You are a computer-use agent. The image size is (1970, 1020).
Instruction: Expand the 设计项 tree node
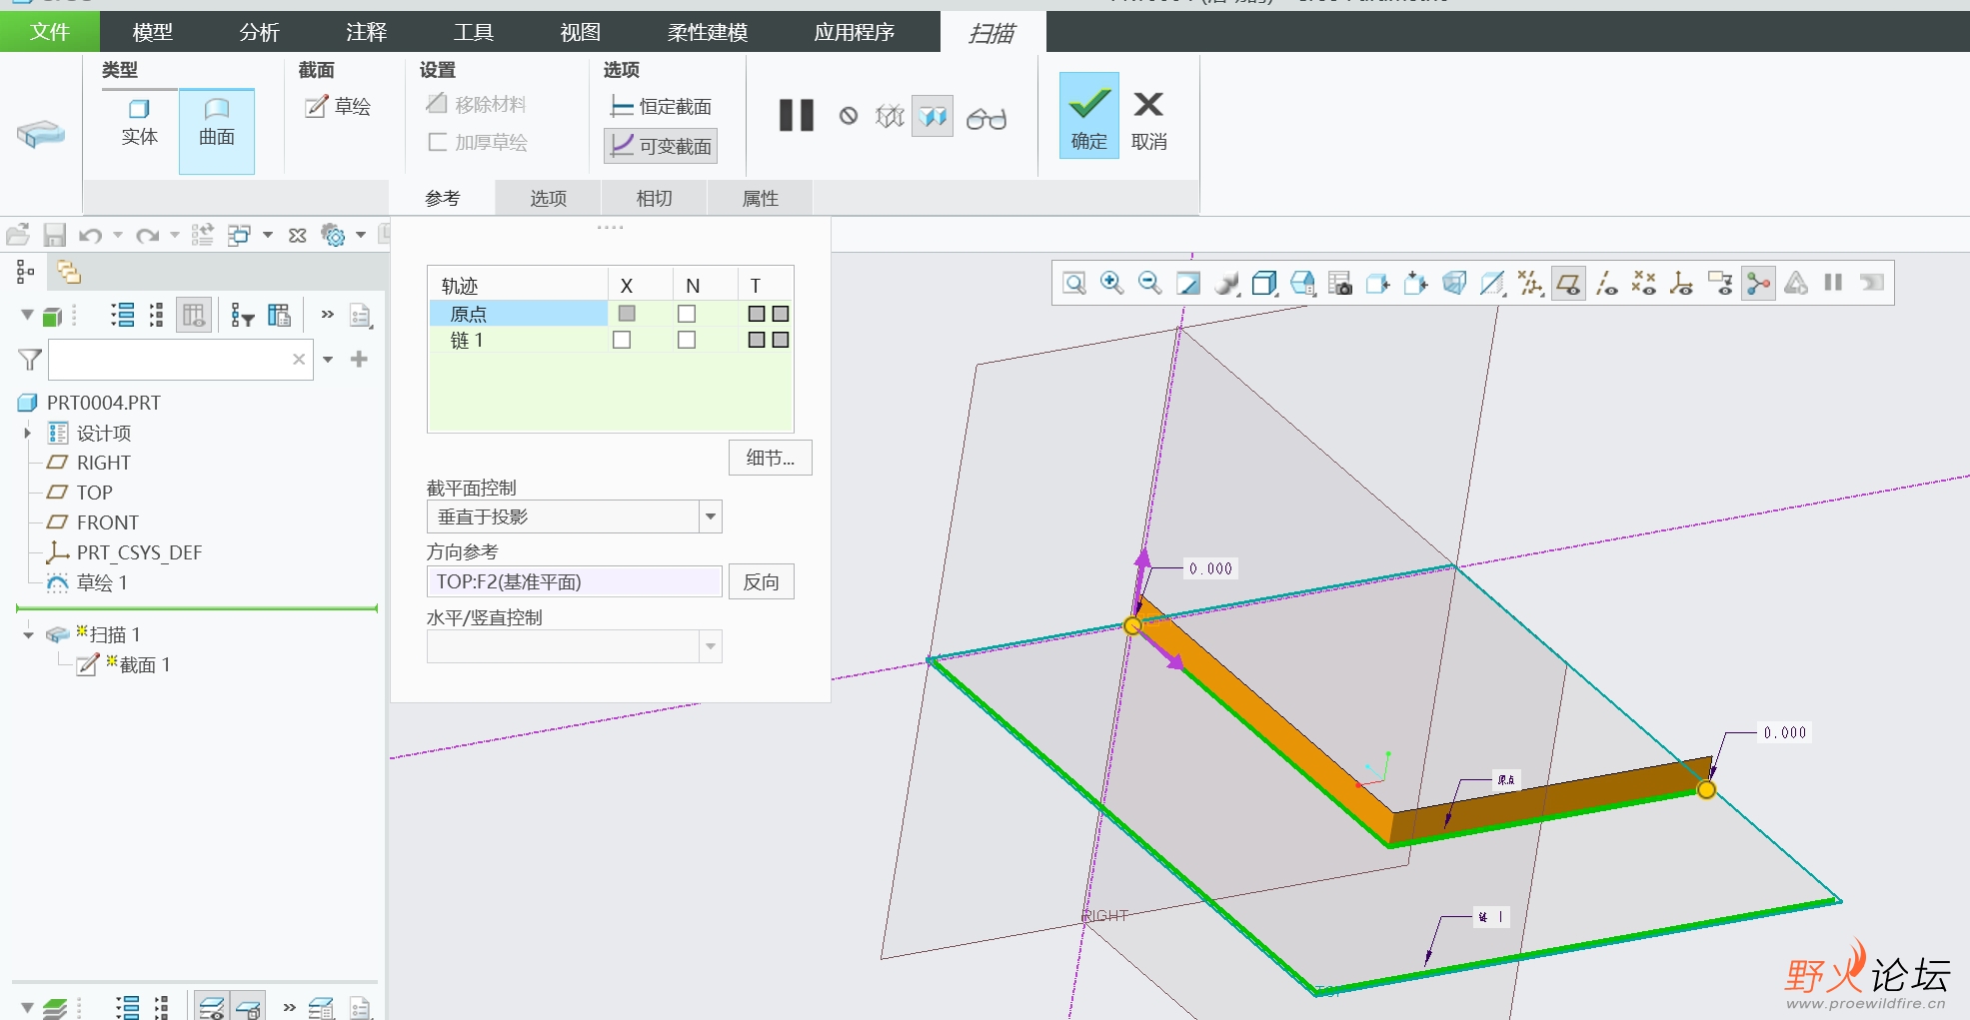coord(28,434)
